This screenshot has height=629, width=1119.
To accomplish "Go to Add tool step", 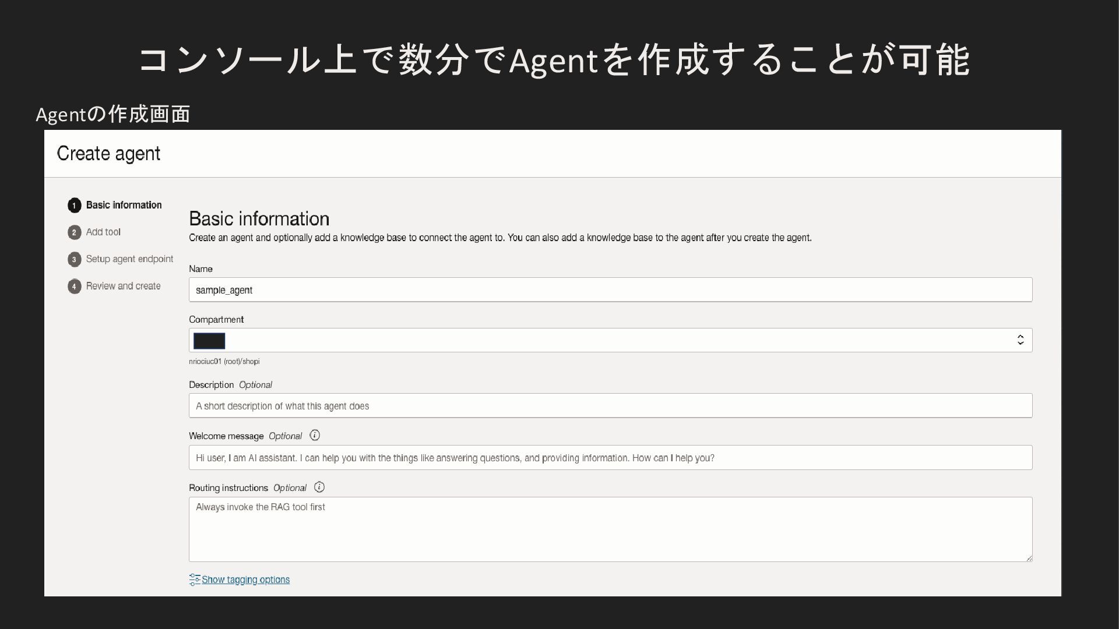I will point(103,232).
